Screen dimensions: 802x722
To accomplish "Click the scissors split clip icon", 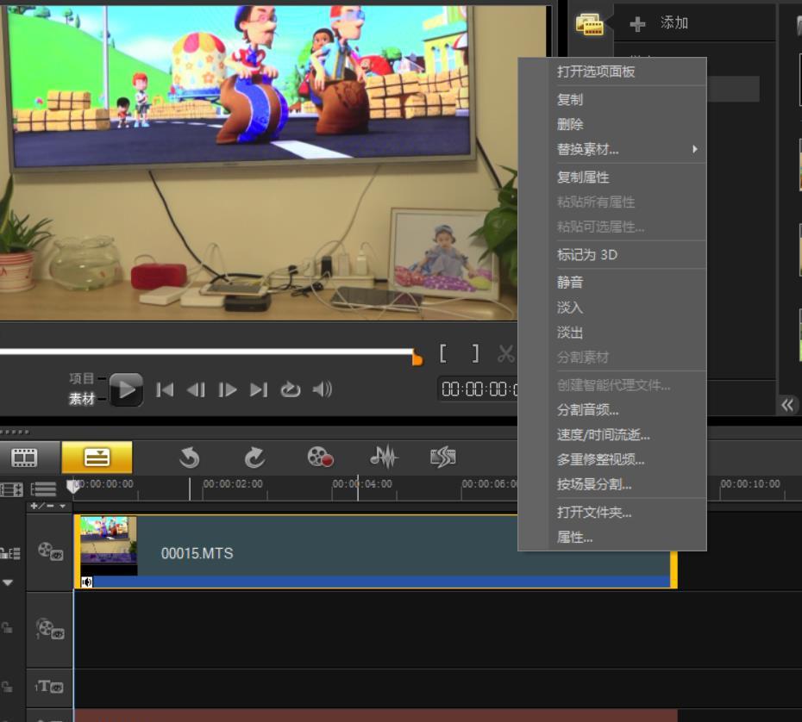I will (506, 353).
